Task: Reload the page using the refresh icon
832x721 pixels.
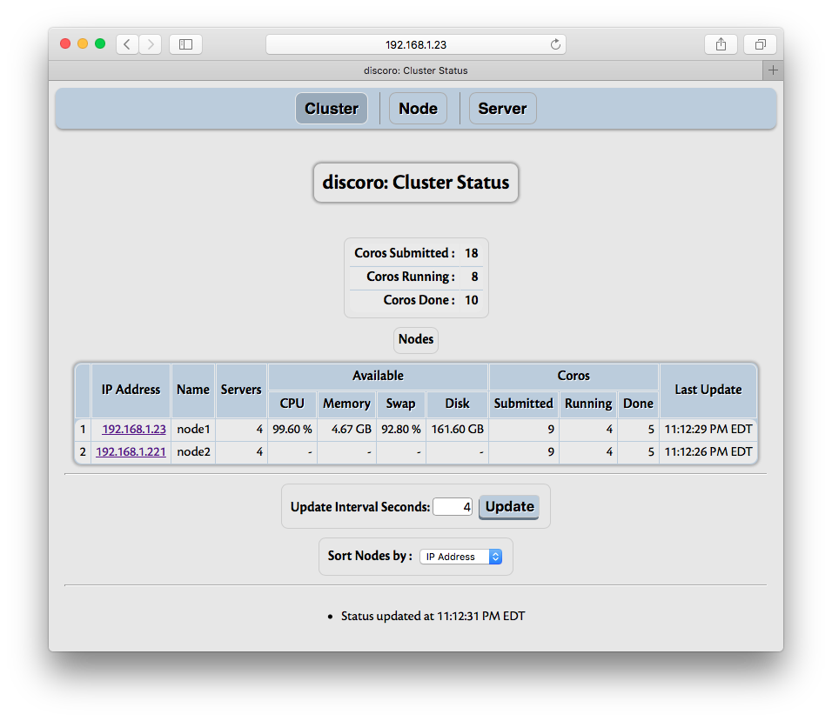Action: 555,44
